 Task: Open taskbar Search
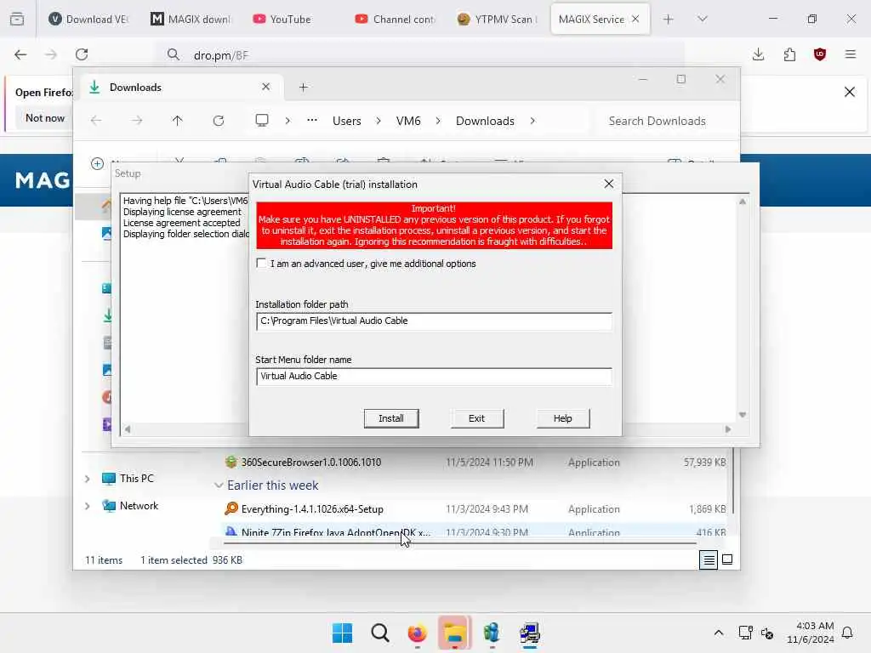380,633
